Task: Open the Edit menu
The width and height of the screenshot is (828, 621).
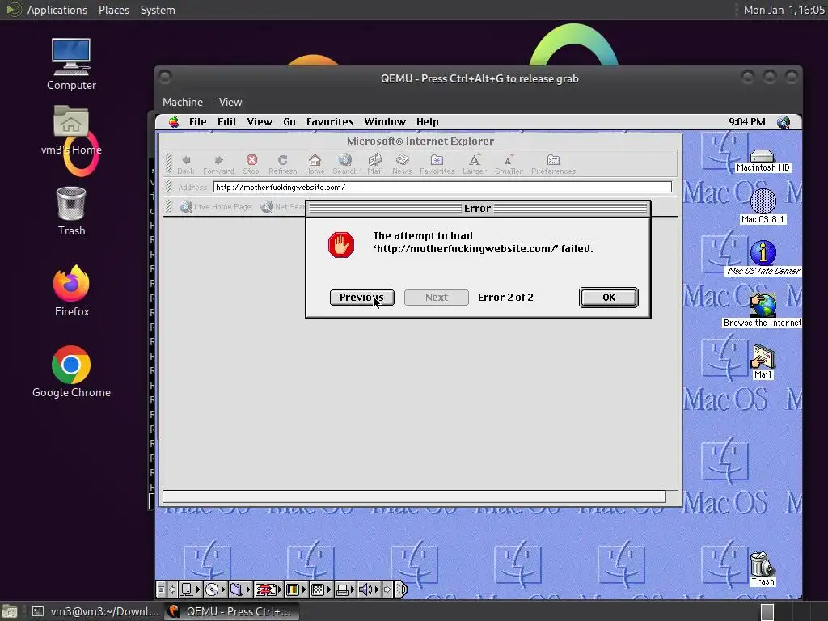Action: coord(227,122)
